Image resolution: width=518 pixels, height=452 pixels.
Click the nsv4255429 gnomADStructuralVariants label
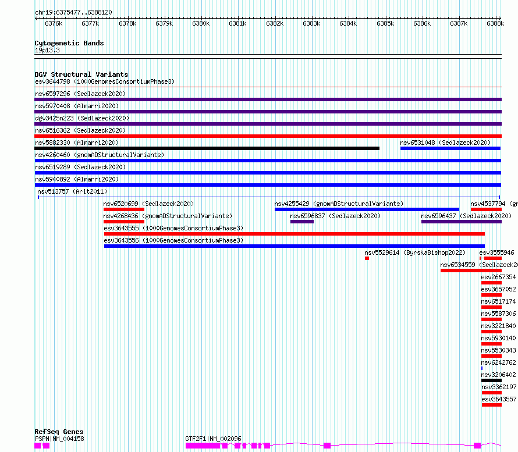tap(339, 204)
